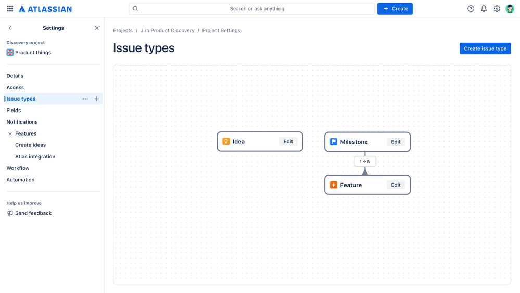Open notifications bell icon
This screenshot has height=293, width=520.
(484, 9)
